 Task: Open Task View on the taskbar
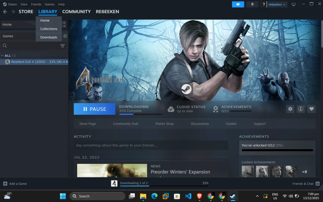[x=132, y=196]
